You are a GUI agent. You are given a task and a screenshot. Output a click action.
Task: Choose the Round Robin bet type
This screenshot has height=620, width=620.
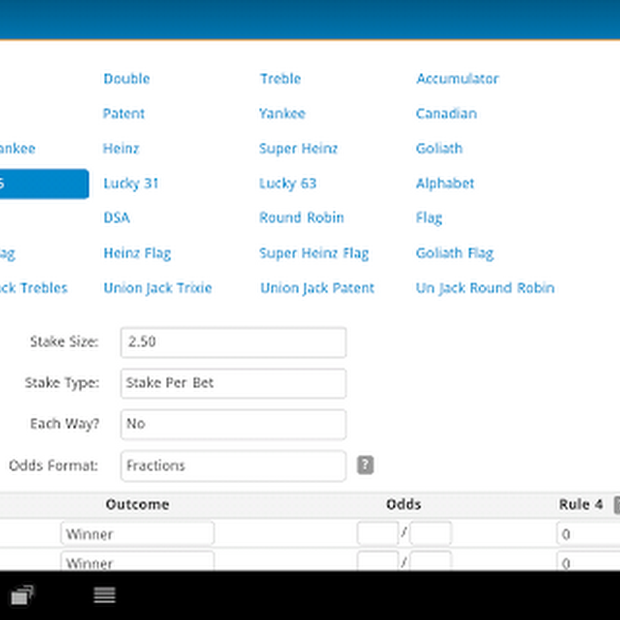click(x=302, y=218)
